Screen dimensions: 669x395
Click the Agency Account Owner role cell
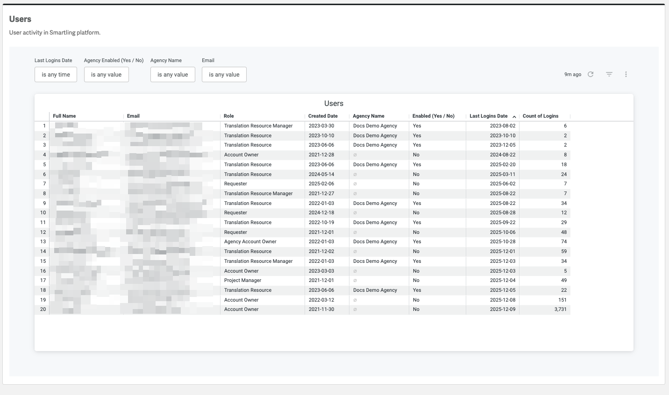coord(250,242)
